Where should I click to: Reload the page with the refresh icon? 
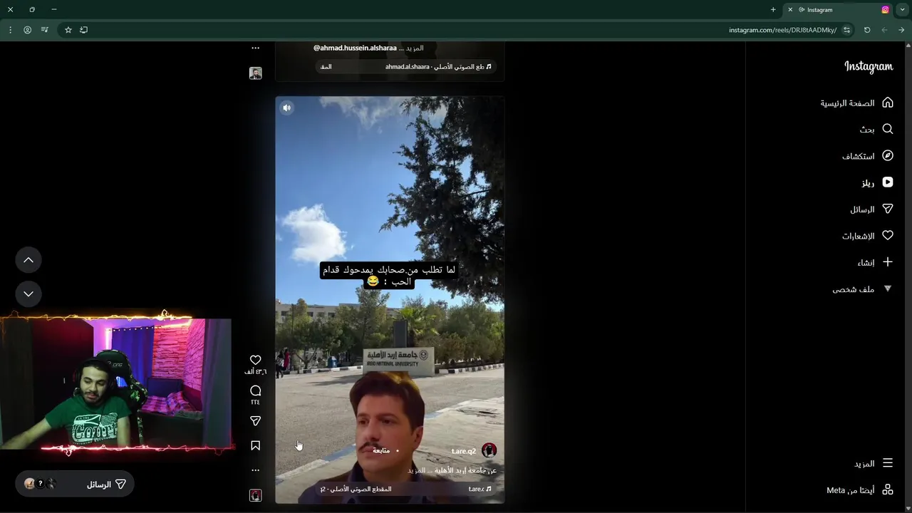click(x=867, y=30)
